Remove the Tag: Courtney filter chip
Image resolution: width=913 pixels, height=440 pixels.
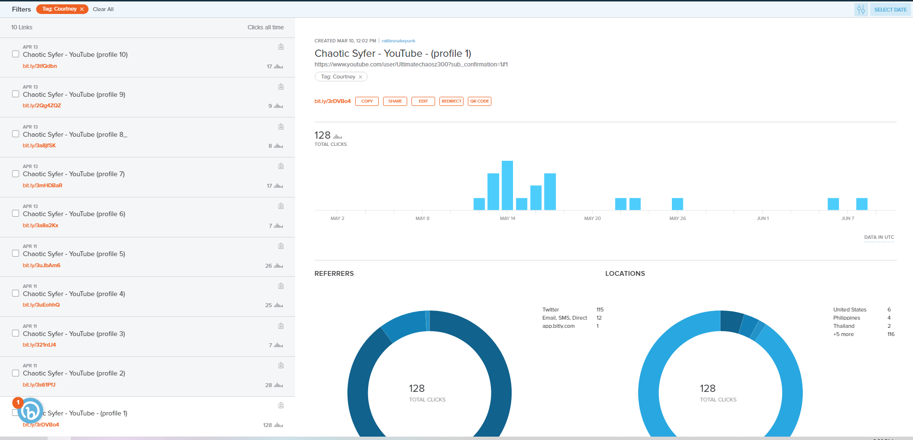[82, 9]
